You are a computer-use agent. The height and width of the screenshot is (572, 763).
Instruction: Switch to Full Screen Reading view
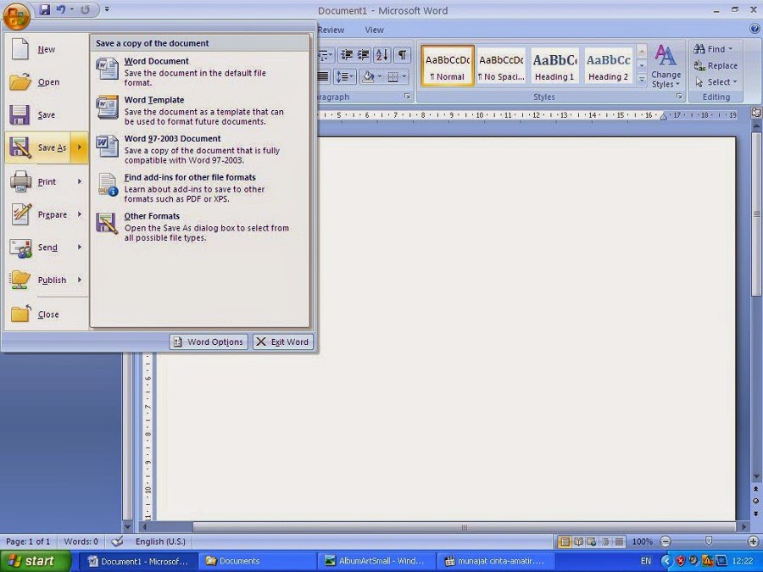click(x=578, y=541)
